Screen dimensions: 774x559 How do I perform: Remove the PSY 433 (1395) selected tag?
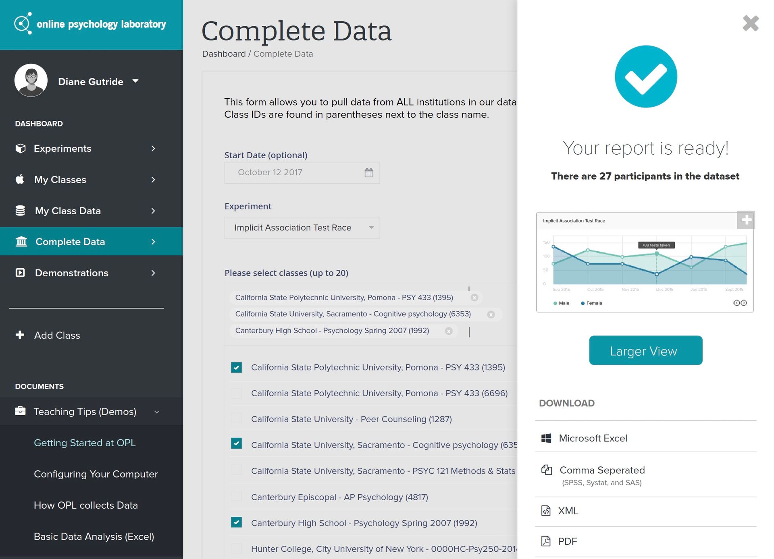[x=474, y=298]
